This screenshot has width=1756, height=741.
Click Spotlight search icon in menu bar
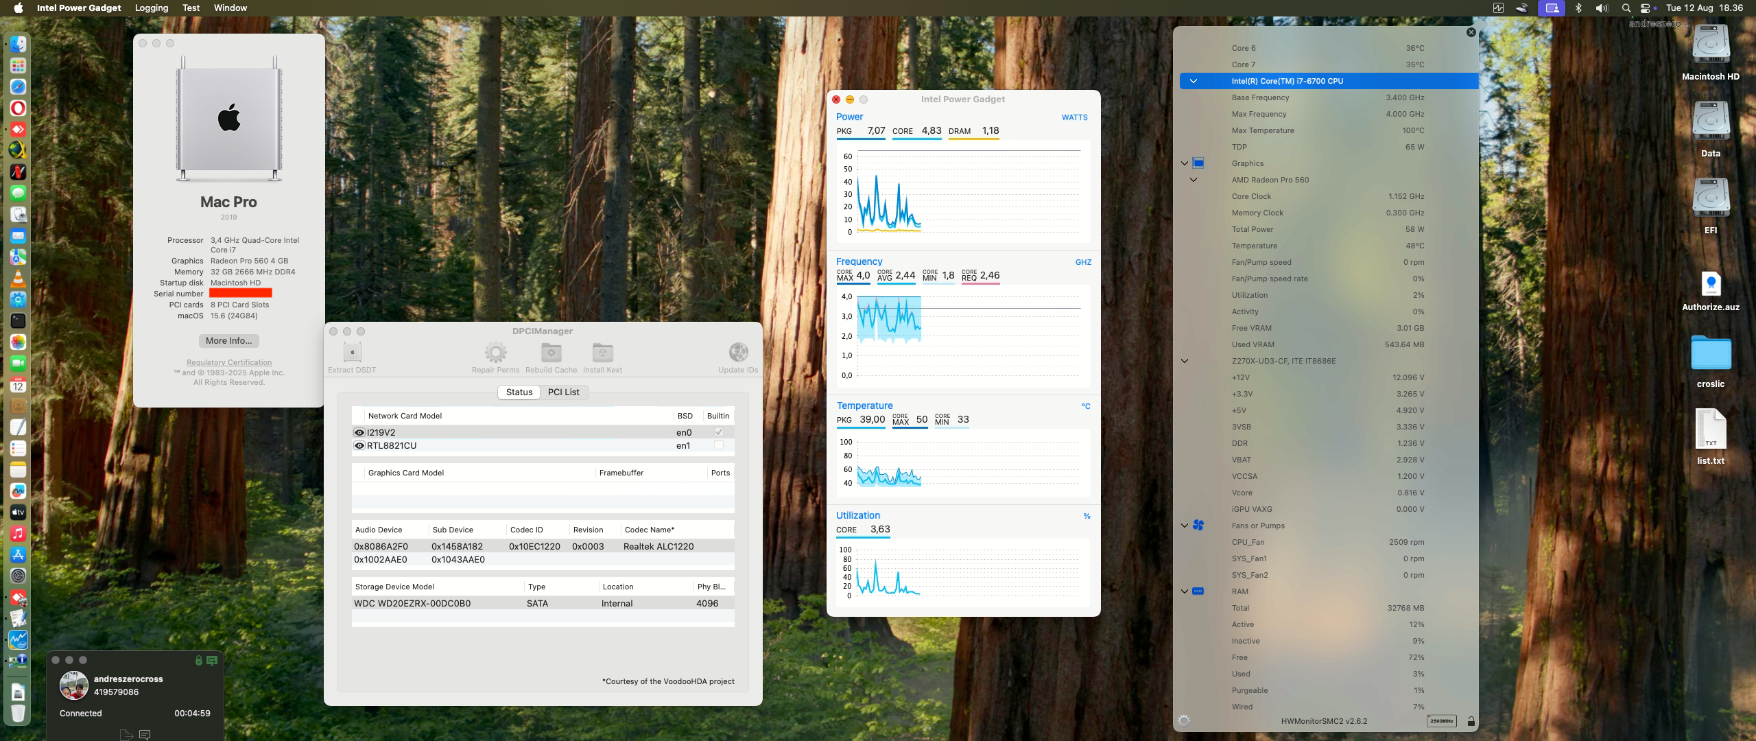click(x=1626, y=8)
